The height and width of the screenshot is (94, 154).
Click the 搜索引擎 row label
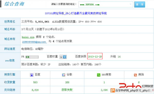pyautogui.click(x=10, y=75)
